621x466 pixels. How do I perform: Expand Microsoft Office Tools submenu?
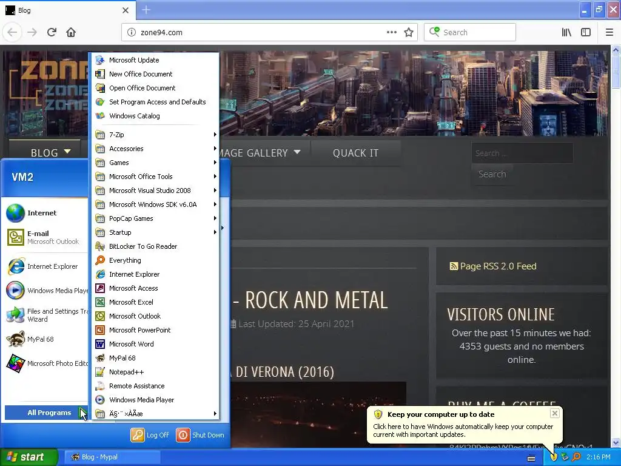[156, 177]
